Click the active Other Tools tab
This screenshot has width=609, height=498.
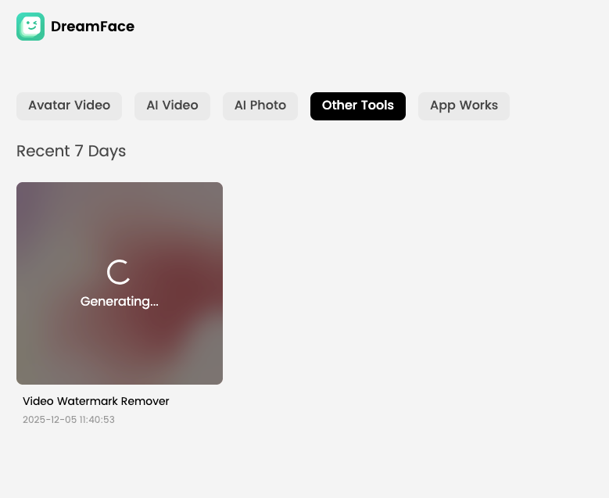pyautogui.click(x=357, y=106)
